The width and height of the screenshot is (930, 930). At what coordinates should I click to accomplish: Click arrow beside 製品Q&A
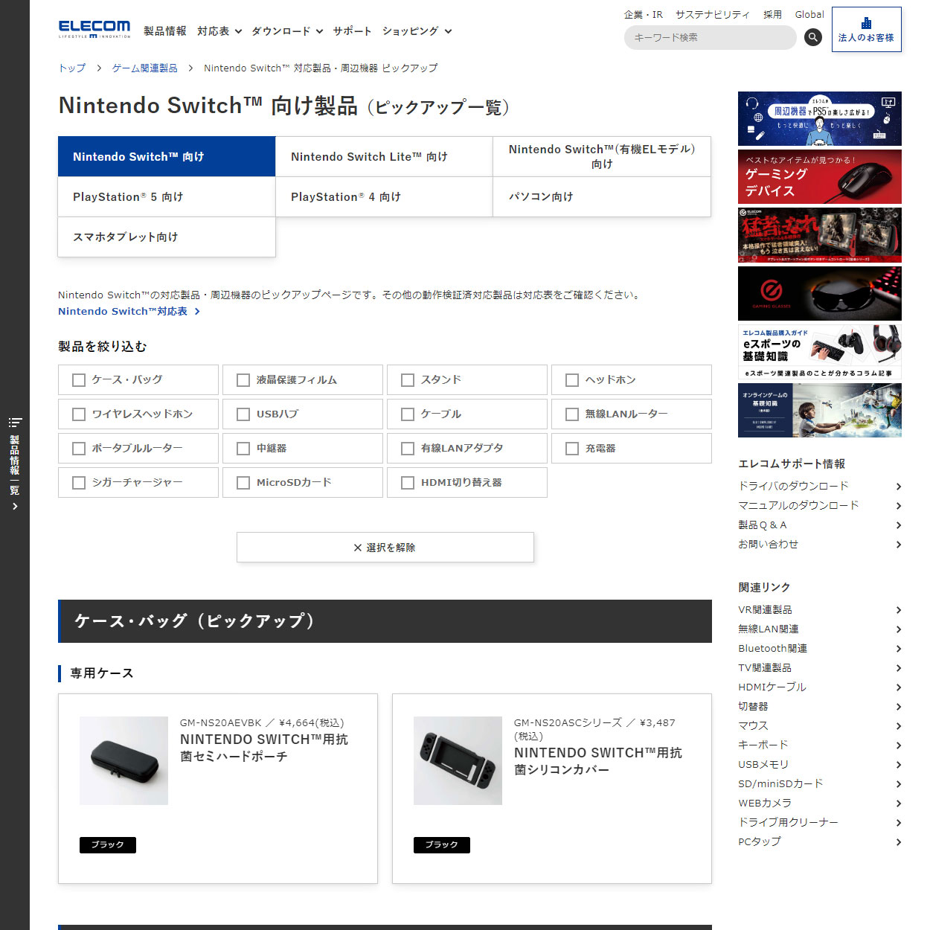click(x=899, y=525)
